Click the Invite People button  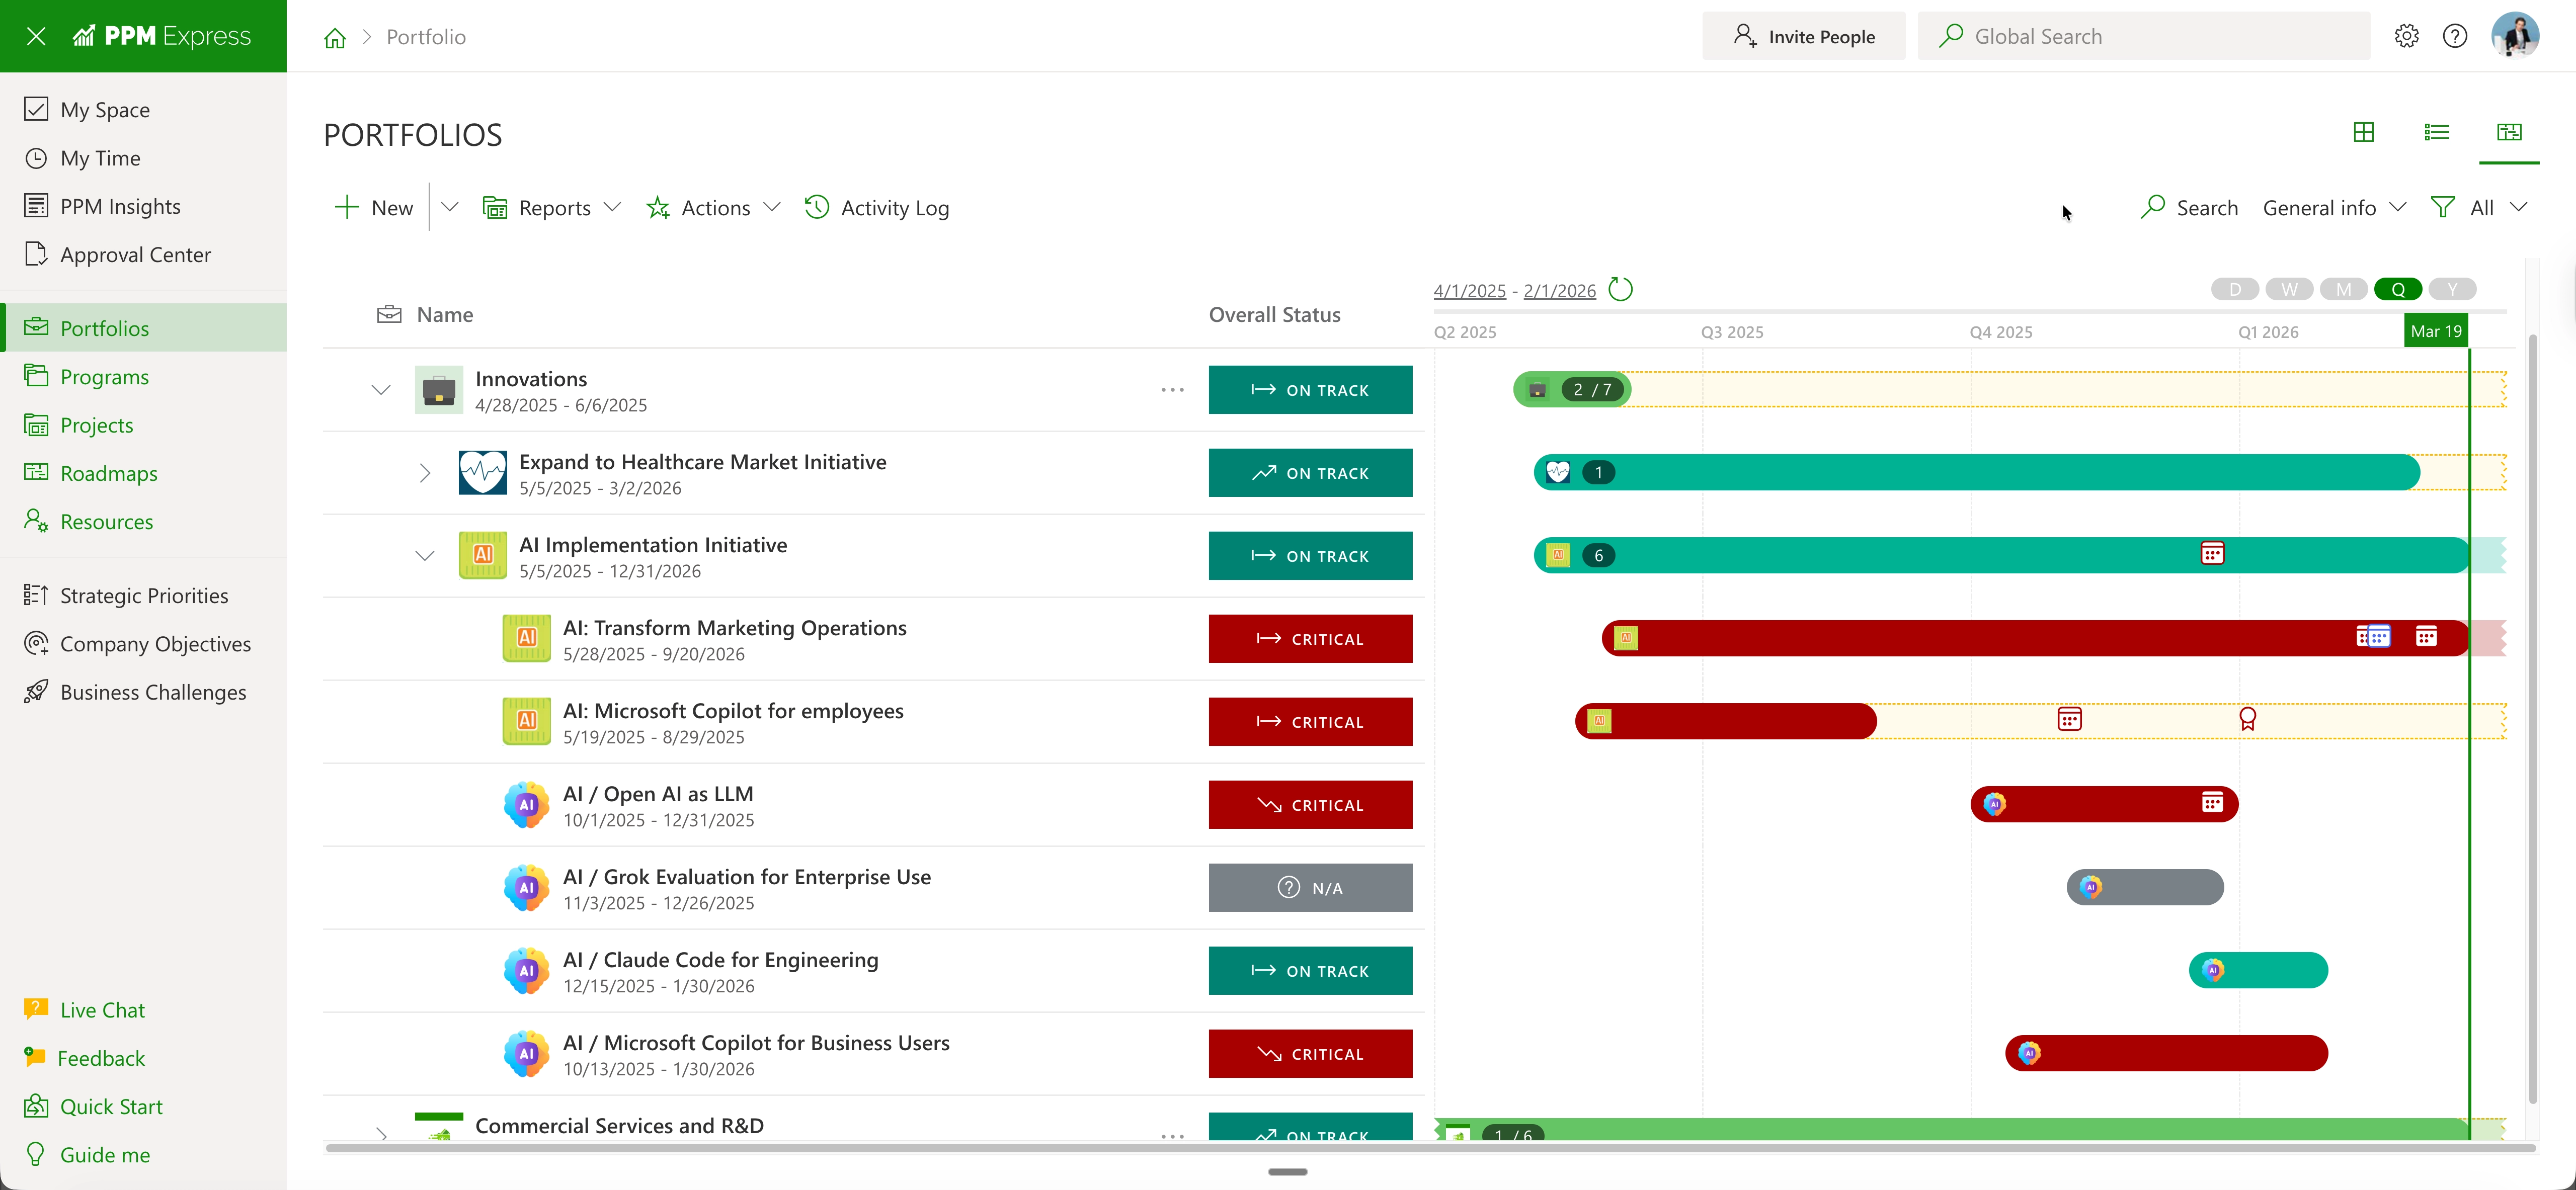(1803, 37)
